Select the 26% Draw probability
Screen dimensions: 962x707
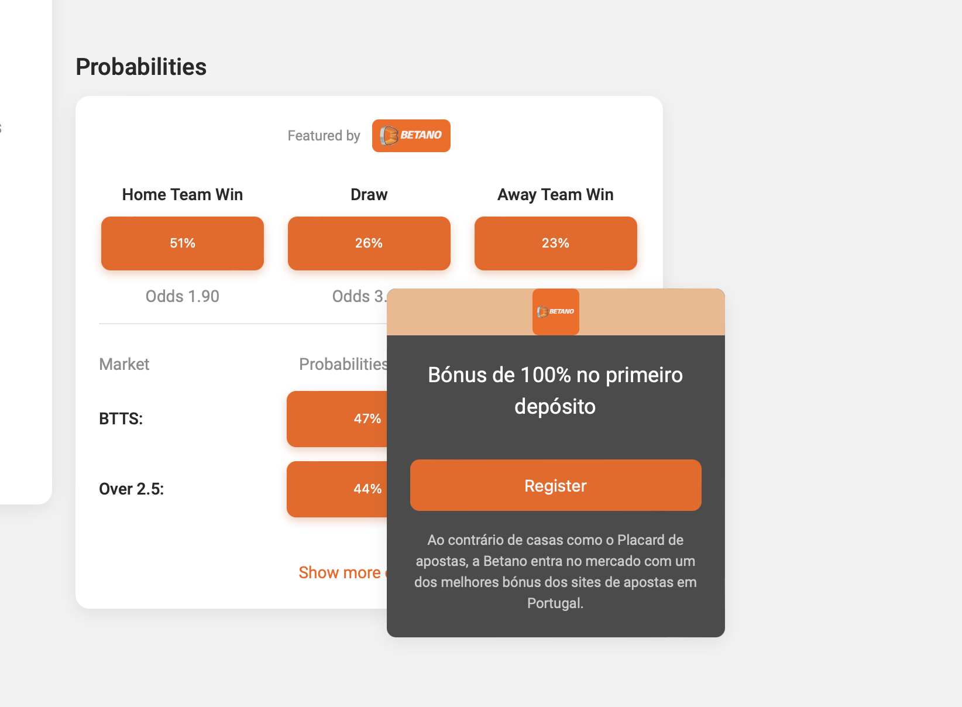pyautogui.click(x=369, y=243)
